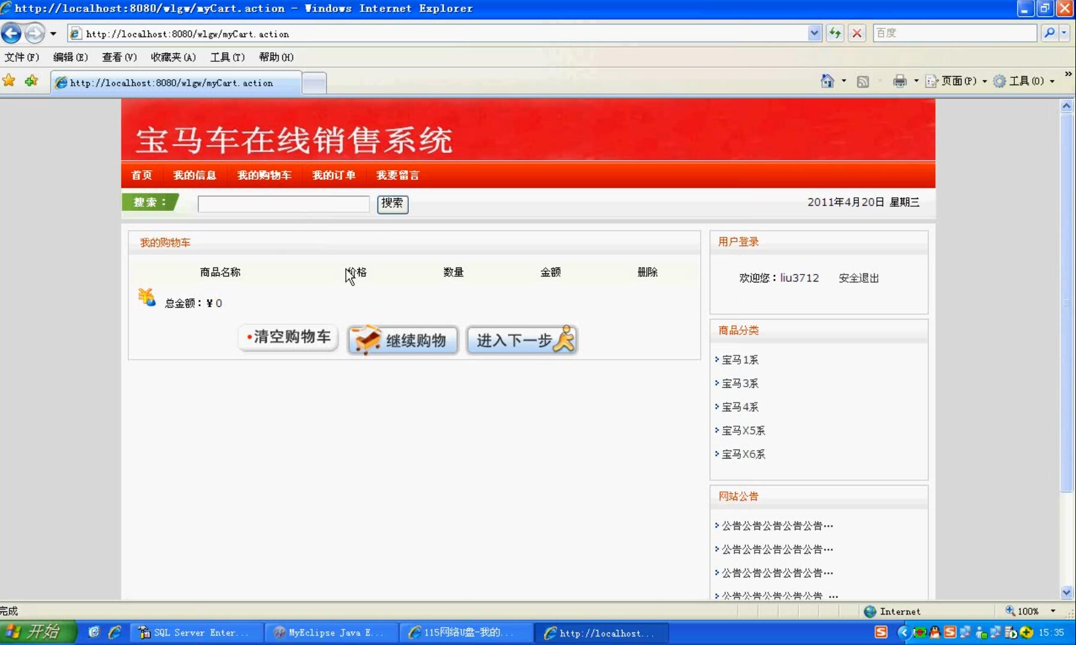Click the 搜索 button

[393, 204]
